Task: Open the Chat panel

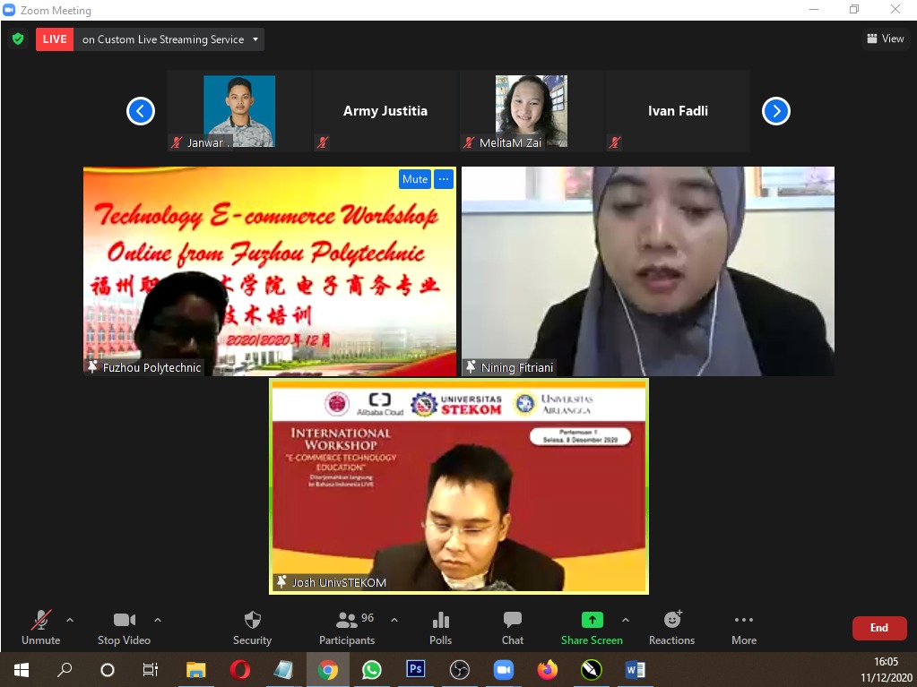Action: tap(513, 628)
